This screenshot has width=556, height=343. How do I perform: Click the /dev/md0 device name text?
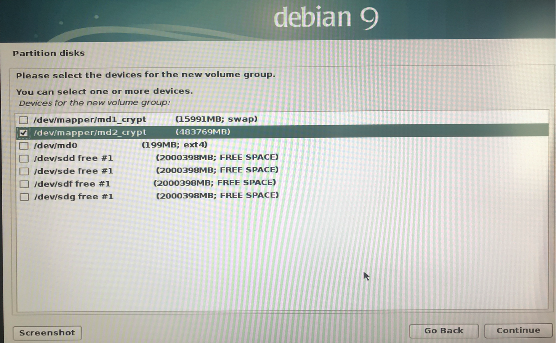[56, 145]
